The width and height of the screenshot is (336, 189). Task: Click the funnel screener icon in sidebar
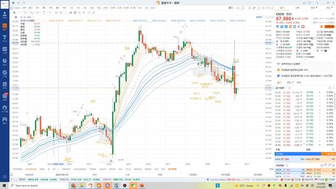pyautogui.click(x=5, y=38)
